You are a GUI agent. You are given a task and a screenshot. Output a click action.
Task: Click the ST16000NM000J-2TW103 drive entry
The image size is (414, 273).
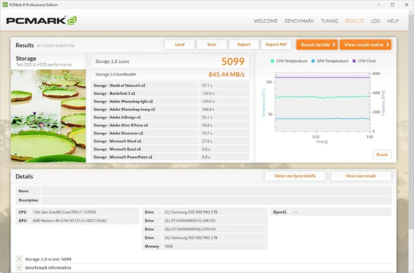pyautogui.click(x=190, y=229)
